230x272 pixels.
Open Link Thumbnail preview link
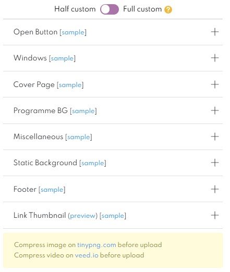[82, 216]
